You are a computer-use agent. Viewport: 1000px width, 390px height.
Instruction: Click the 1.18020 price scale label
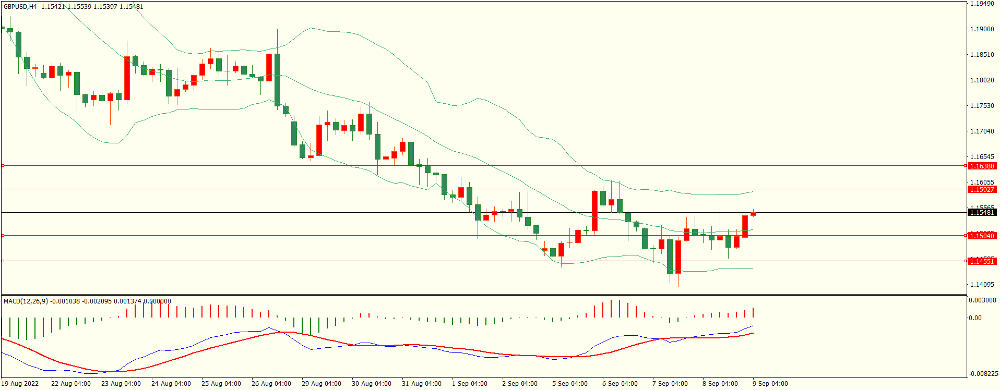click(x=982, y=80)
